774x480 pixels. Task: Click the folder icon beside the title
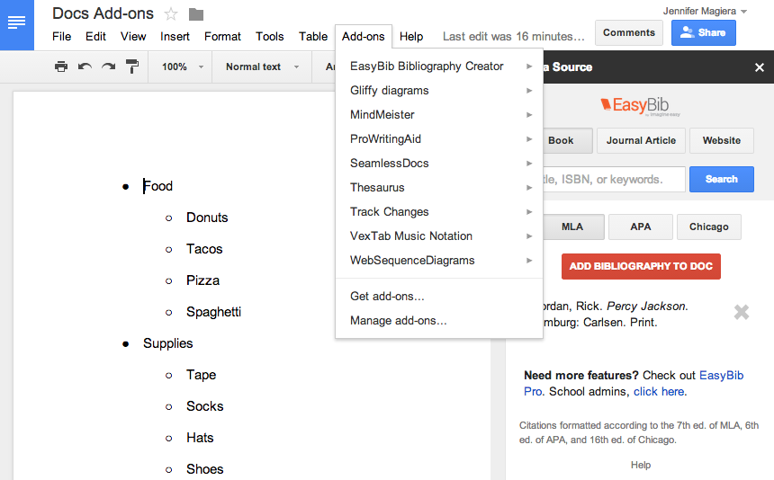coord(195,13)
